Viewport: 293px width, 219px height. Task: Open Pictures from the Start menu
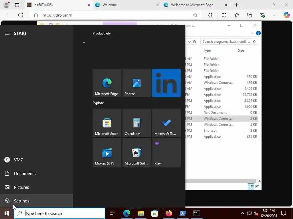click(x=36, y=187)
